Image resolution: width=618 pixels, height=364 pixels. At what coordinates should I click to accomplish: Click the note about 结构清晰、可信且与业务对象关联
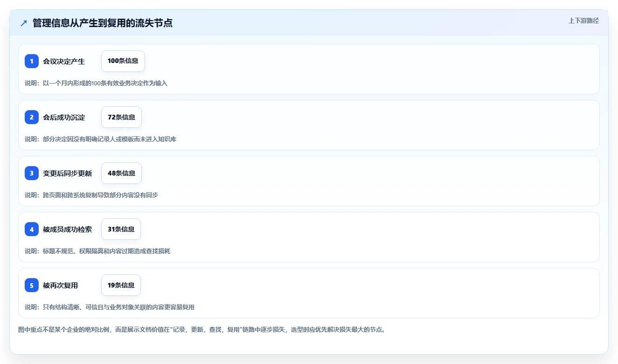click(110, 307)
